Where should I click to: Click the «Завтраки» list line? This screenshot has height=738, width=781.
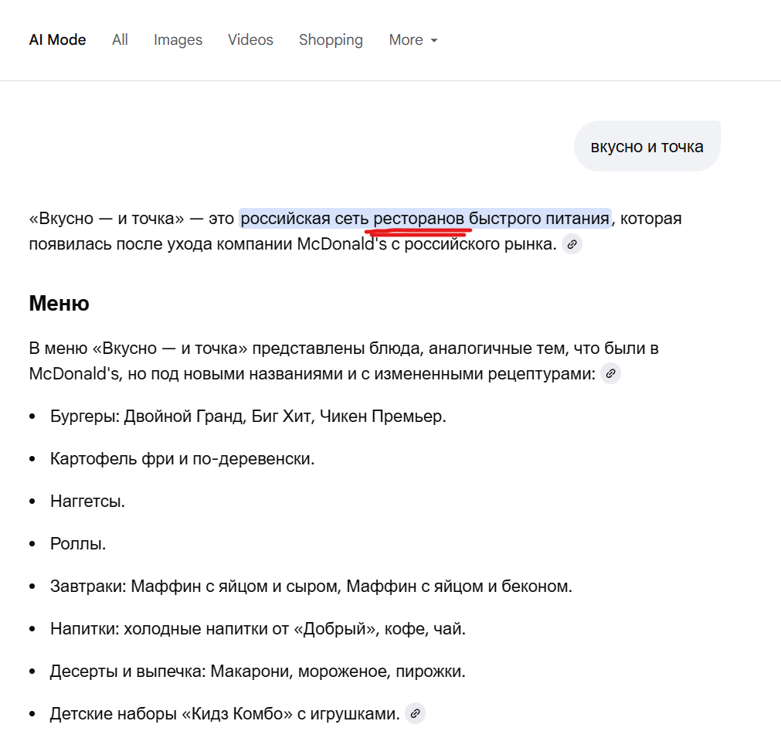pos(311,587)
